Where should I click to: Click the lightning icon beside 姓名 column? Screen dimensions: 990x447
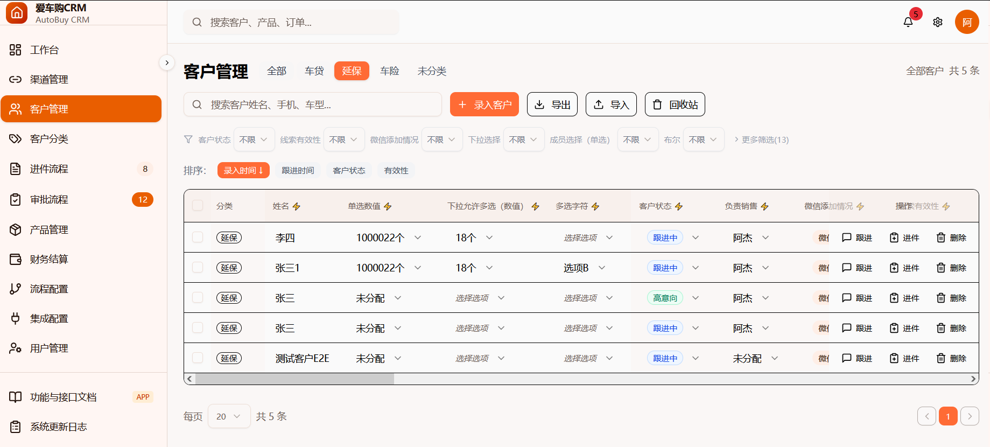tap(297, 206)
